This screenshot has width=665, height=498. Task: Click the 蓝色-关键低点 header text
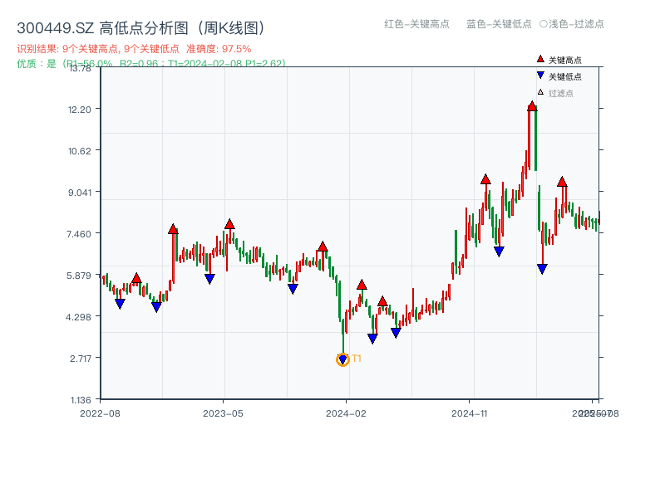coord(499,24)
